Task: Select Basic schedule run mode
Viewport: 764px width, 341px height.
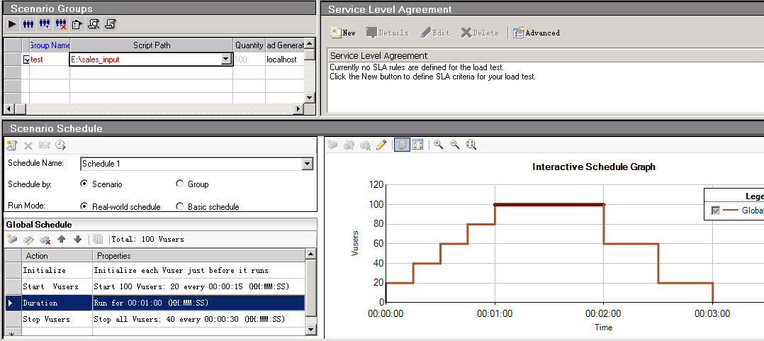Action: (x=179, y=206)
